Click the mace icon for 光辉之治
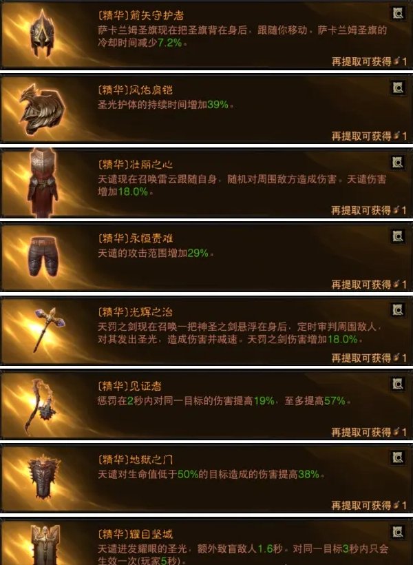 (50, 329)
